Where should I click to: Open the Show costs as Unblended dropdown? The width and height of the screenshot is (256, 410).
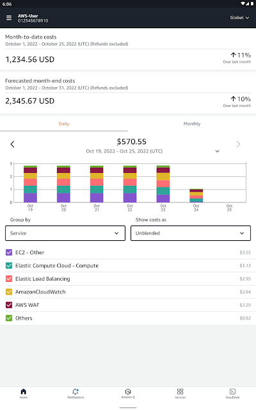click(x=191, y=233)
